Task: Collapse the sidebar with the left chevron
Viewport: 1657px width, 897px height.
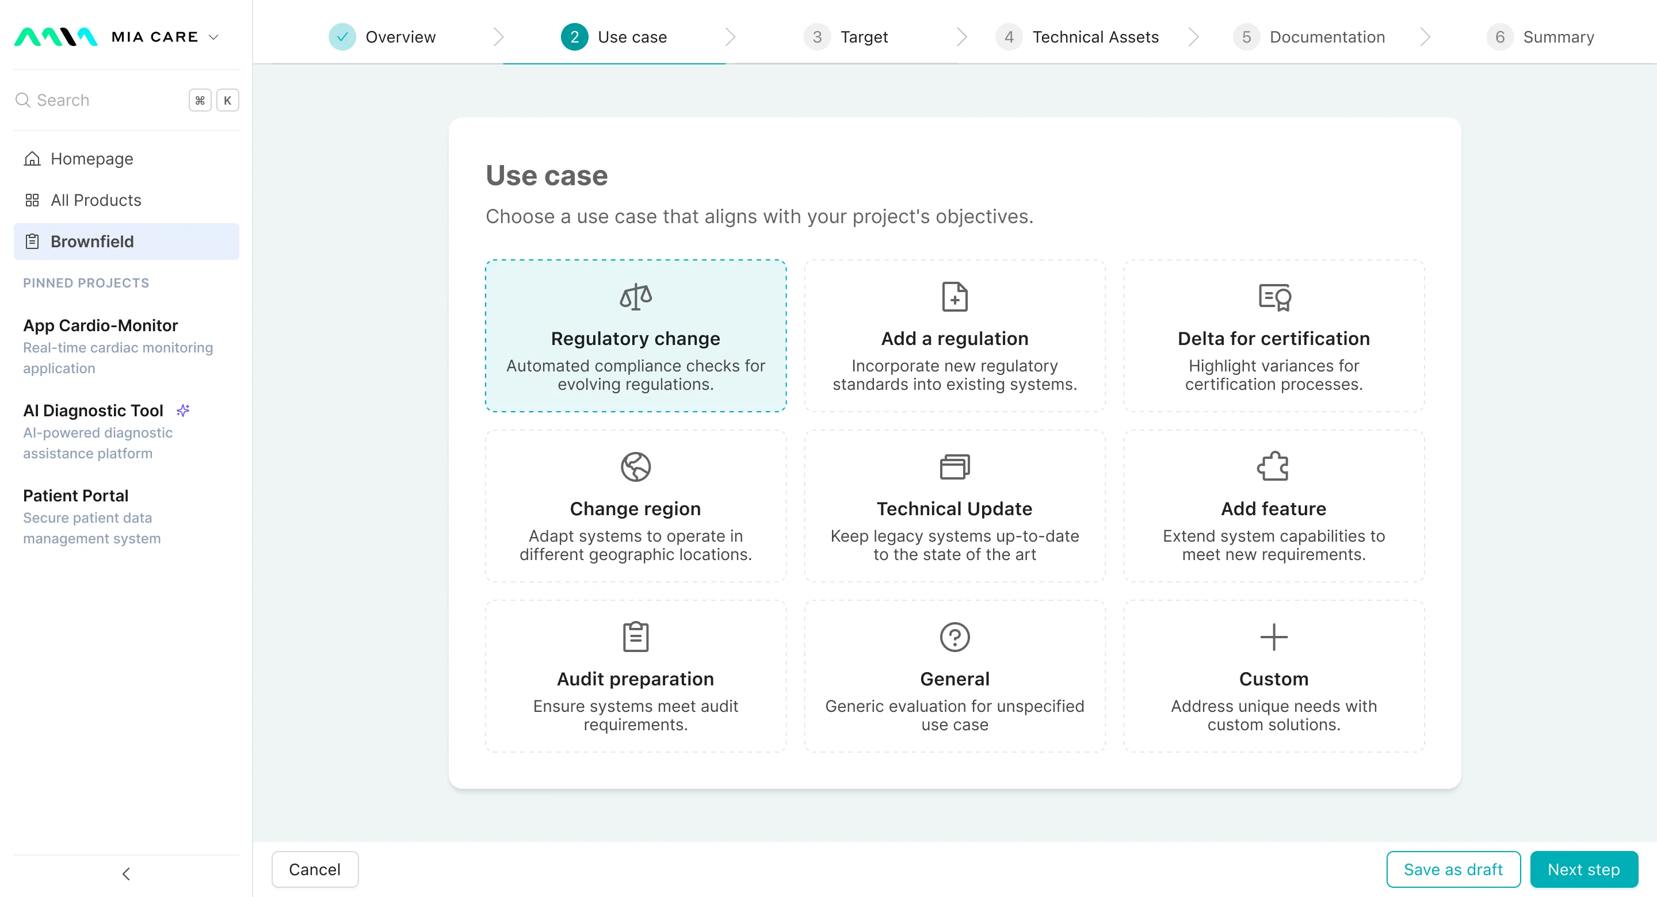Action: point(126,874)
